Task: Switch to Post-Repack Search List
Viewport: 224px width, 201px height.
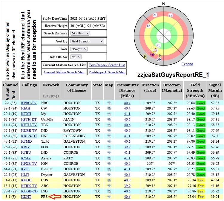Action: 107,65
